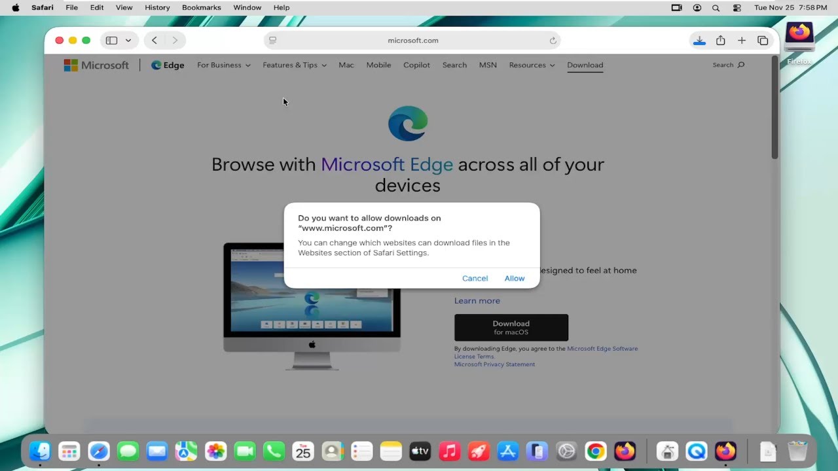Click the microsoft.com address field
This screenshot has height=471, width=838.
click(x=412, y=41)
